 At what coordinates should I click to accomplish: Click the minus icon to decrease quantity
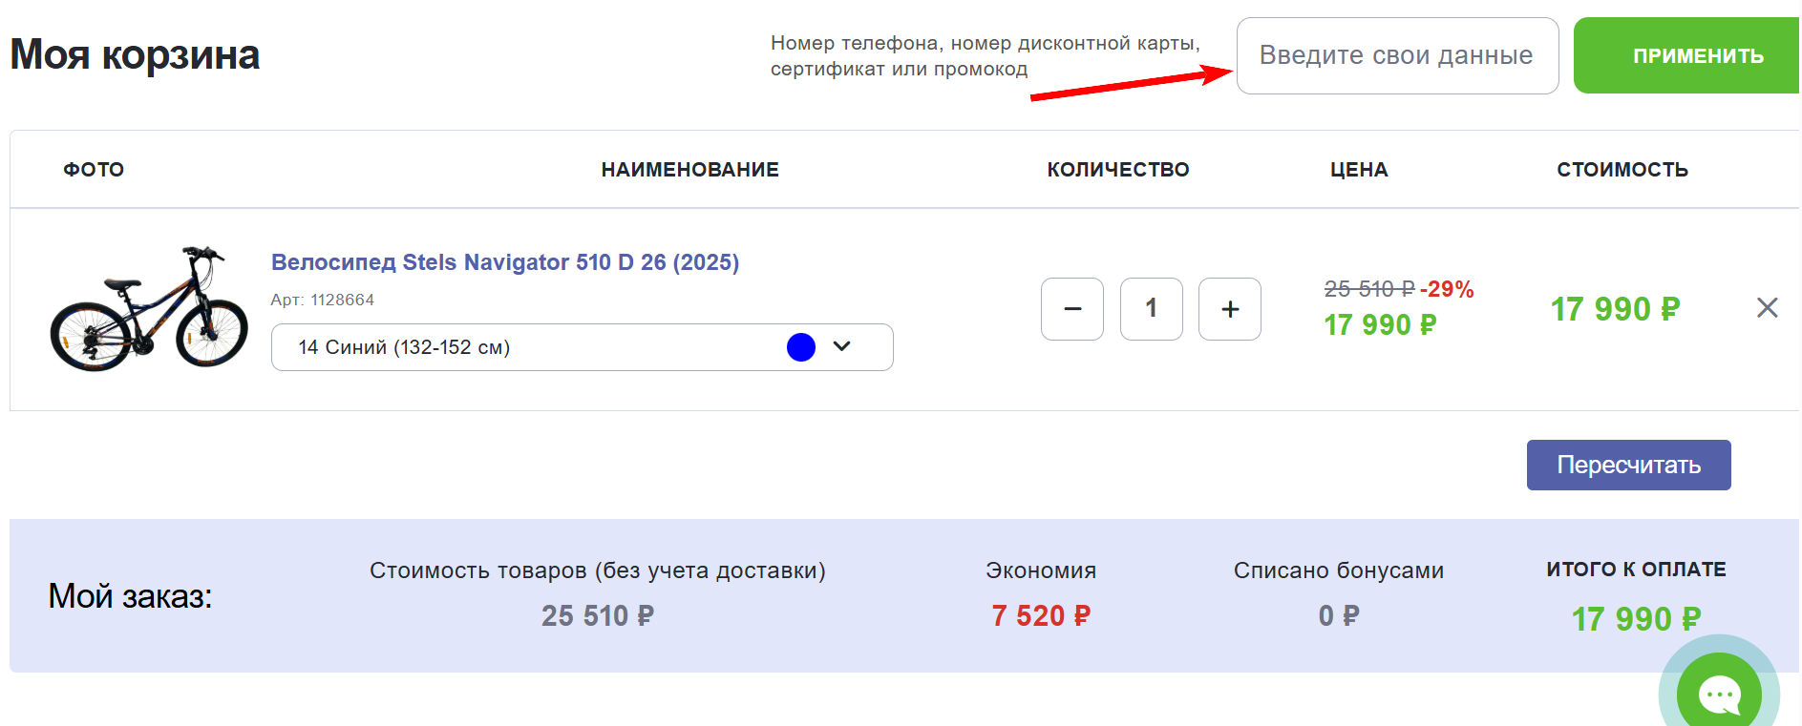coord(1071,309)
